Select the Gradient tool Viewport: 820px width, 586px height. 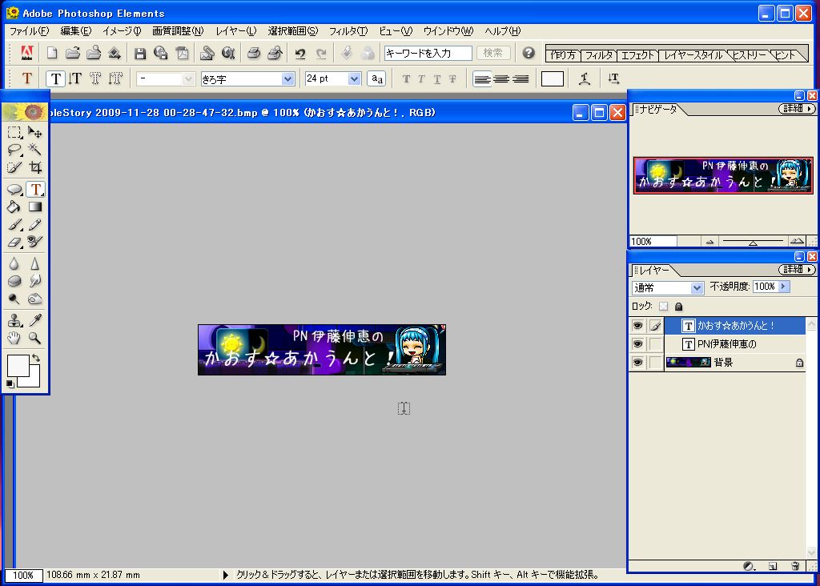click(x=35, y=207)
